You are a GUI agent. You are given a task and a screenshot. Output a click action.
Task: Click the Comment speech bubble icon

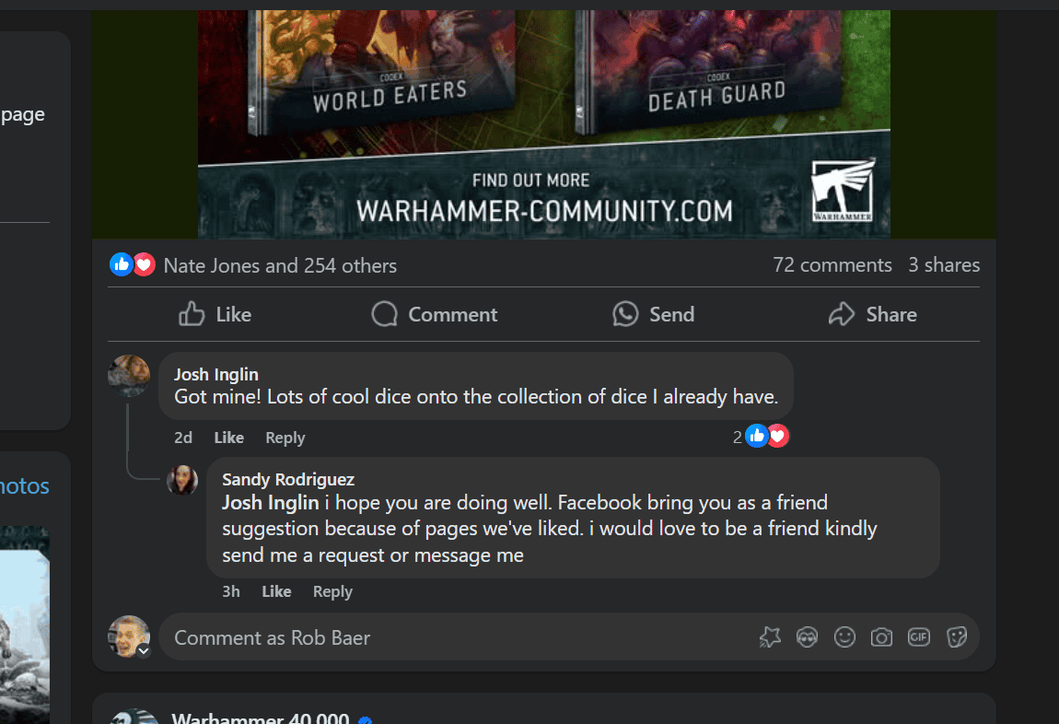pyautogui.click(x=384, y=314)
